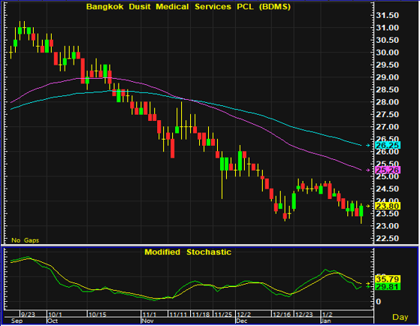Viewport: 420px width, 326px height.
Task: Click the 31.00 price axis label
Action: [388, 28]
